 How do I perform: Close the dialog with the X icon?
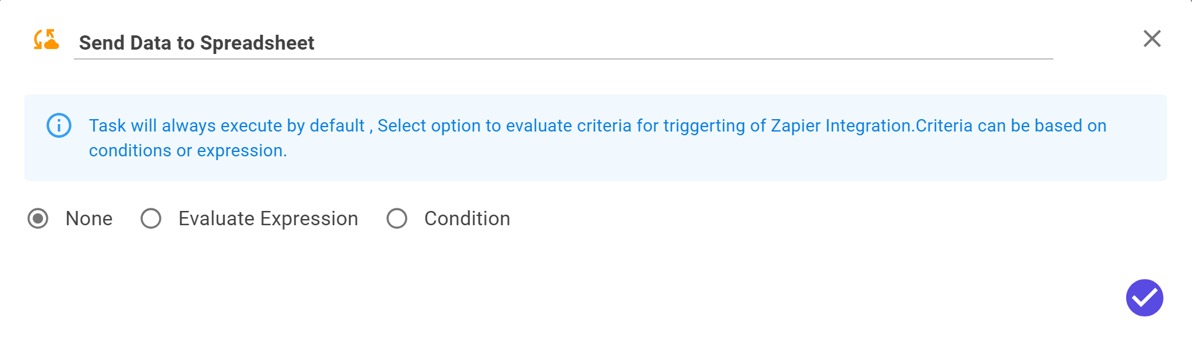pyautogui.click(x=1152, y=38)
